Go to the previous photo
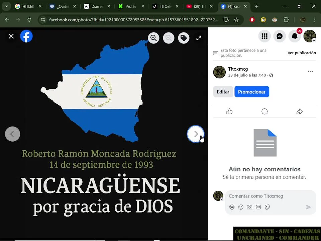 pos(12,134)
